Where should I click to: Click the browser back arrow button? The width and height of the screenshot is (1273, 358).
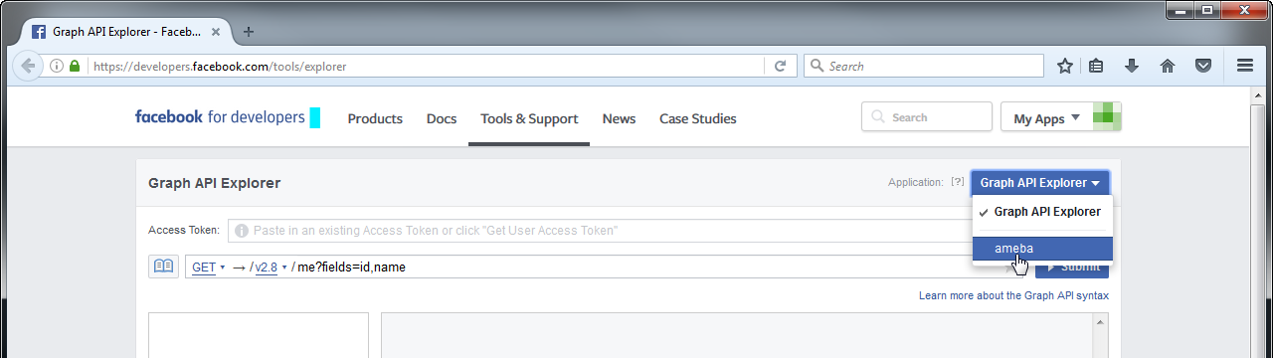[27, 66]
